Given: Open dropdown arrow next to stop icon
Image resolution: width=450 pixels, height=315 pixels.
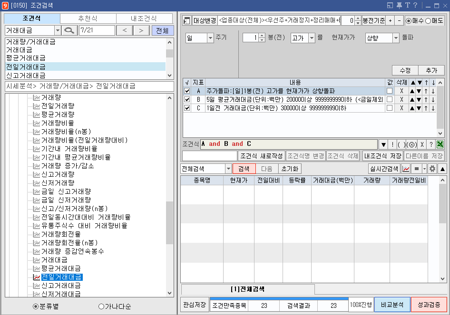Looking at the screenshot, I should [424, 169].
